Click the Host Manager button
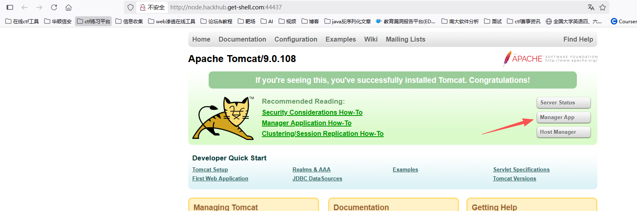 [563, 132]
